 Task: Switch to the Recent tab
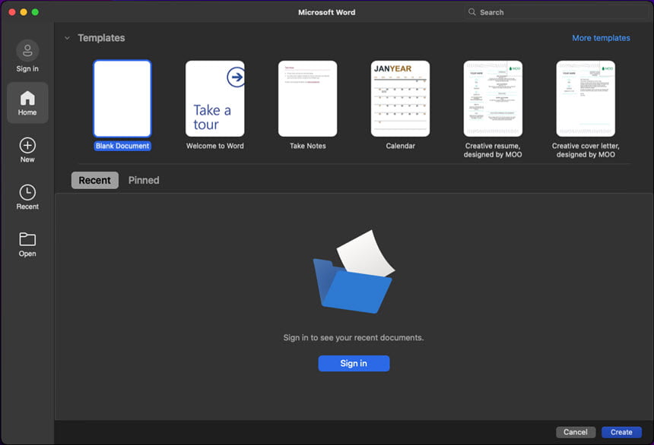pyautogui.click(x=95, y=181)
